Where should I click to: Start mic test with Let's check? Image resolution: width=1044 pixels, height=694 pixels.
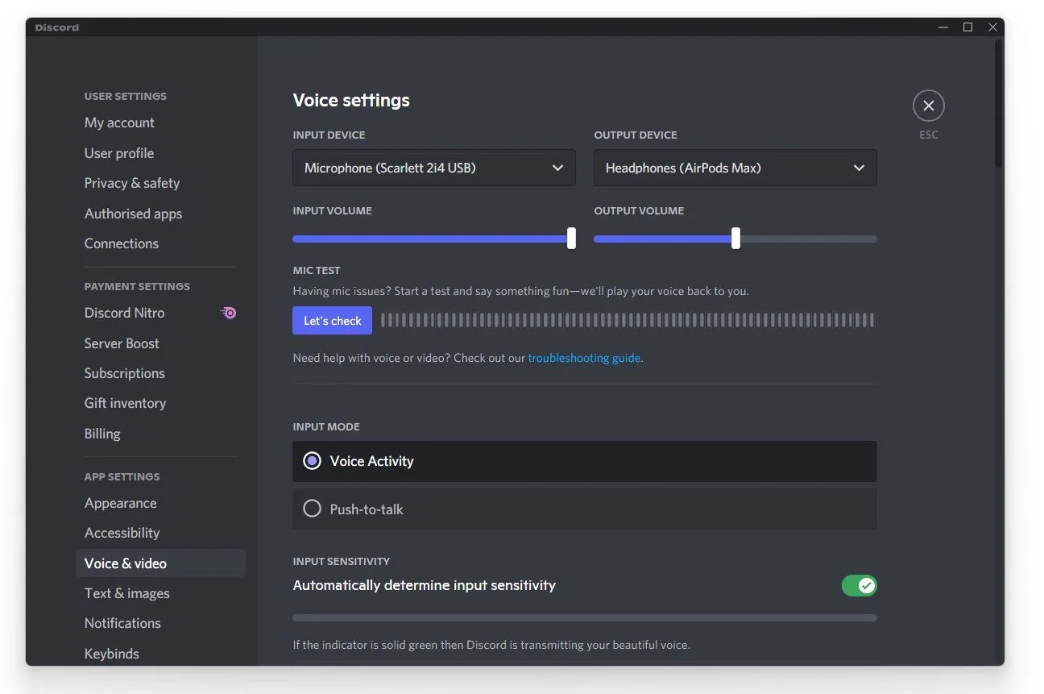(x=332, y=321)
